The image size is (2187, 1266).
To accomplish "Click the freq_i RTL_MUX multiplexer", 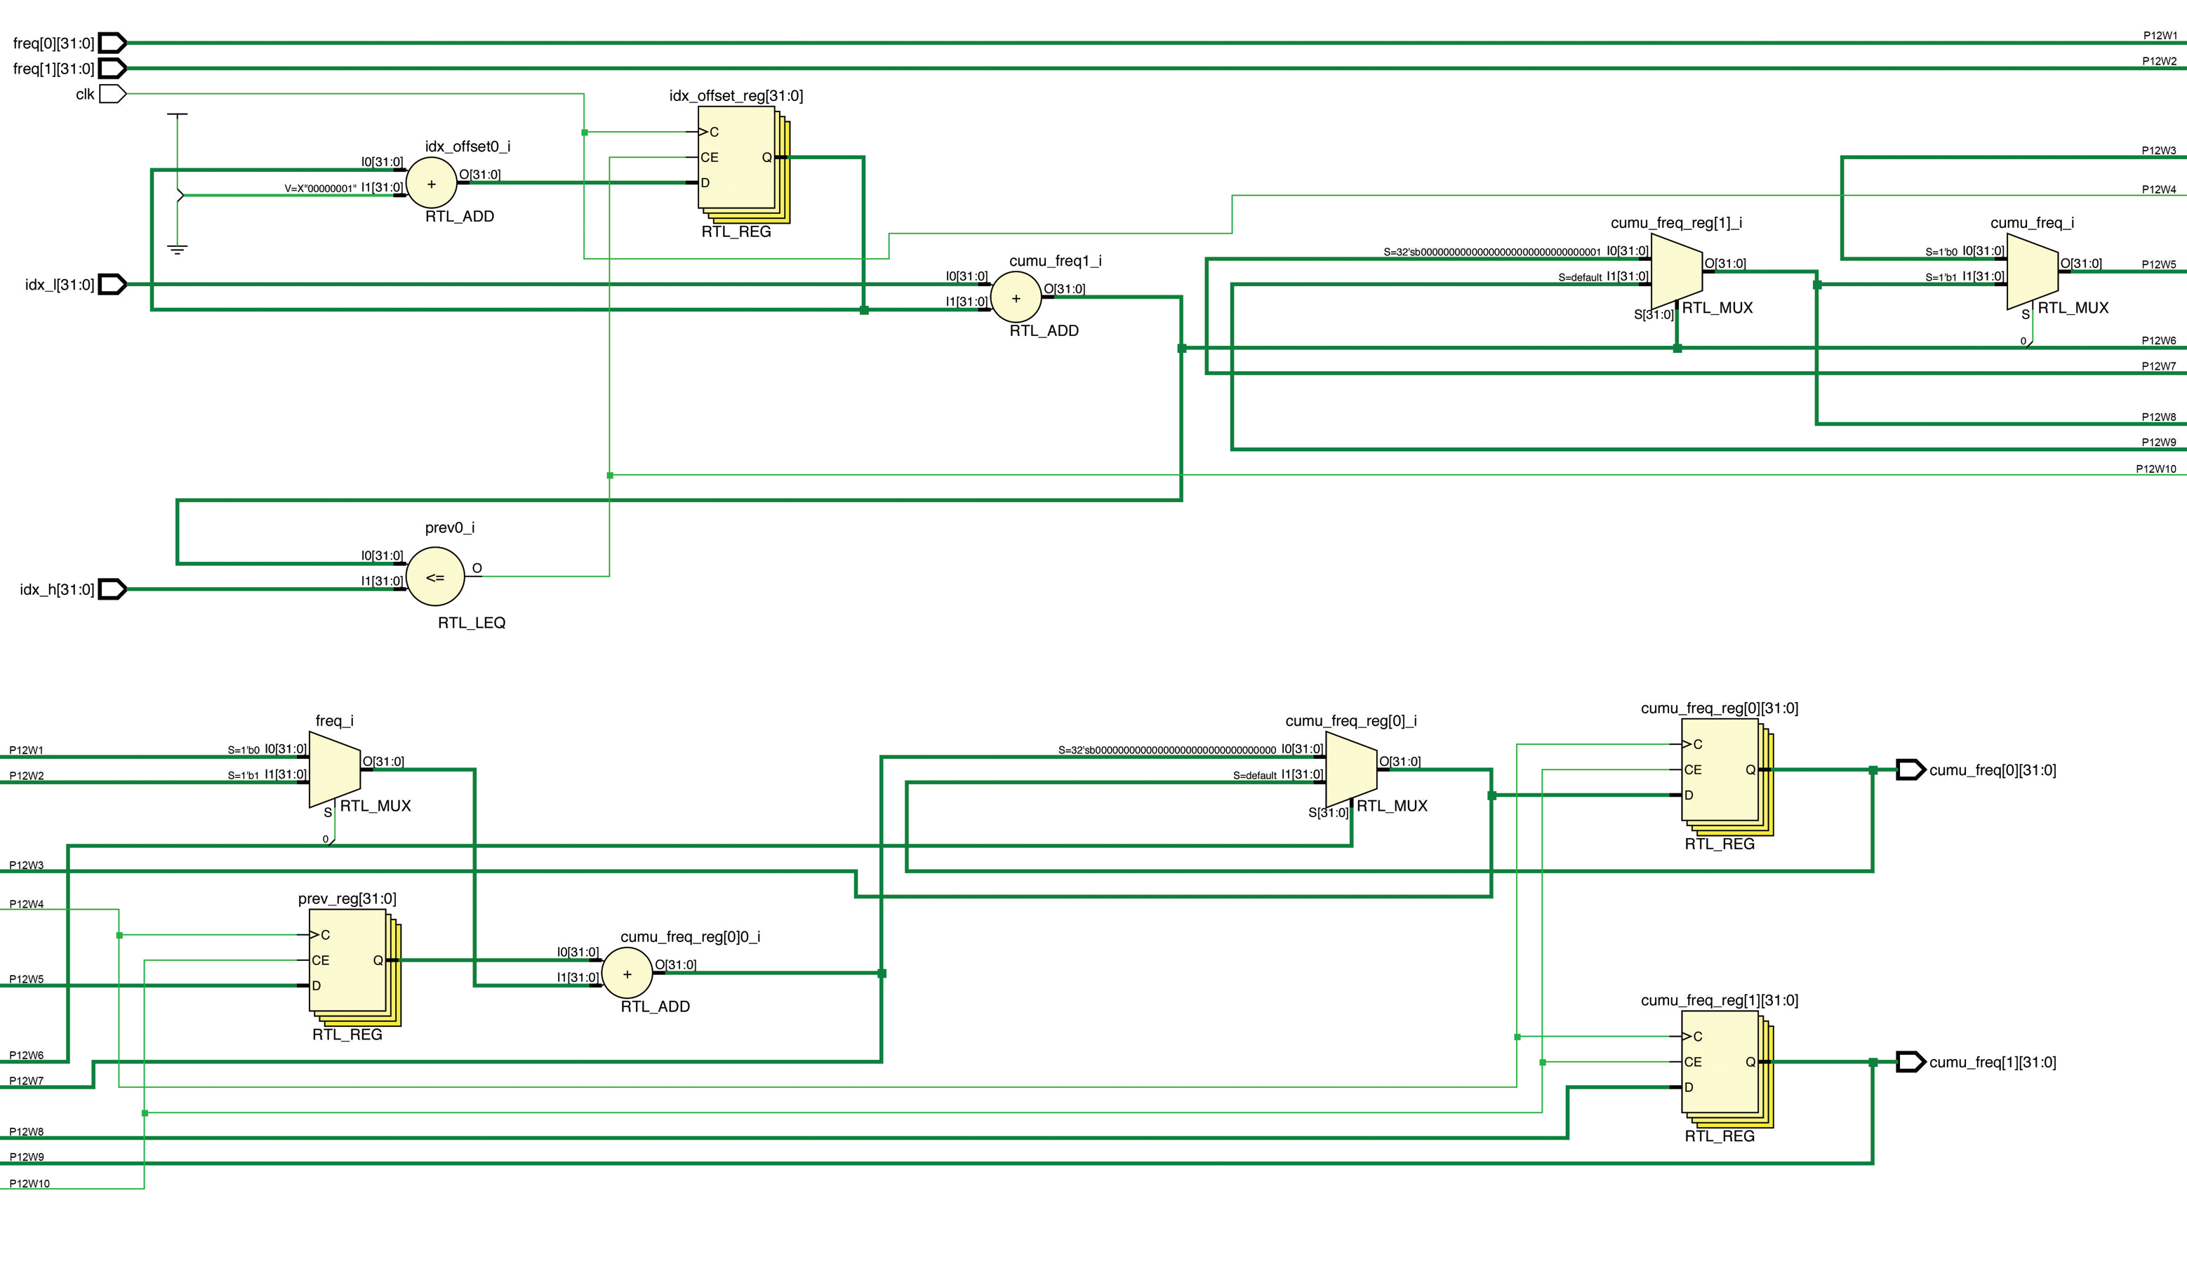I will pyautogui.click(x=334, y=769).
